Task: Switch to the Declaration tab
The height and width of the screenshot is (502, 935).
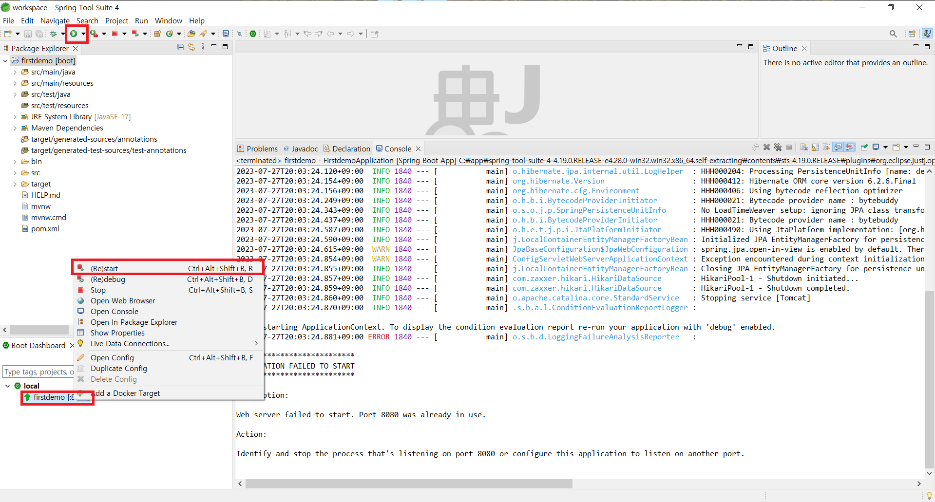Action: click(x=347, y=149)
